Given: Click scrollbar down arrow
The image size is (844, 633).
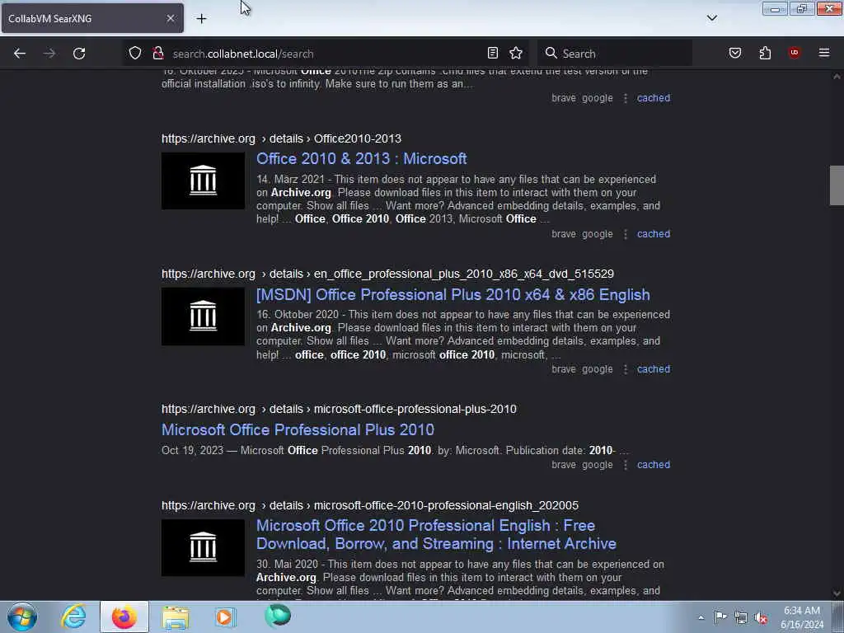Looking at the screenshot, I should [837, 593].
